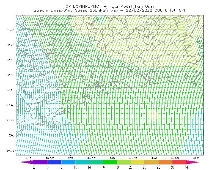The width and height of the screenshot is (220, 170).
Task: Click the orange legend swatch between 28 and 30
Action: (166, 162)
